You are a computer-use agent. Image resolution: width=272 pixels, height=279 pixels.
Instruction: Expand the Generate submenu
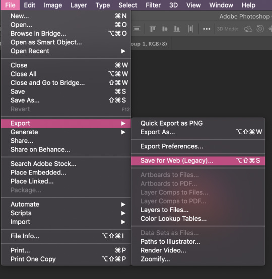[x=66, y=132]
